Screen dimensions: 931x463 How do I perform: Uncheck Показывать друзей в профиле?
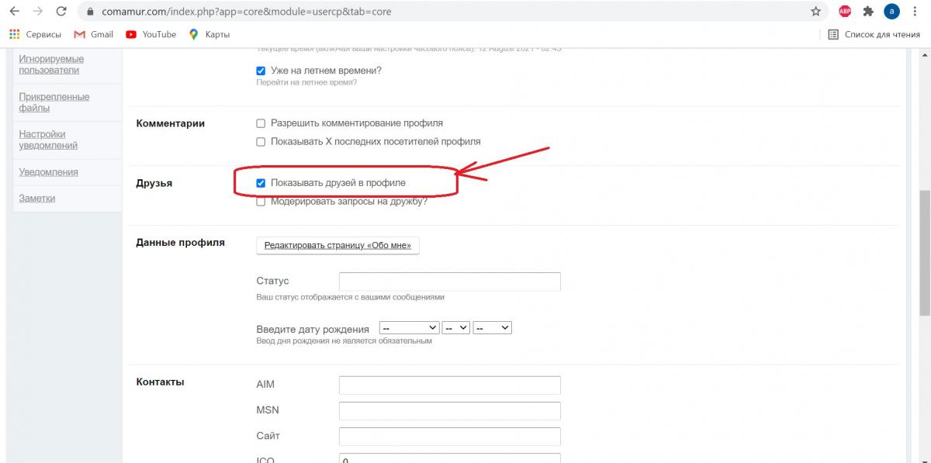261,183
